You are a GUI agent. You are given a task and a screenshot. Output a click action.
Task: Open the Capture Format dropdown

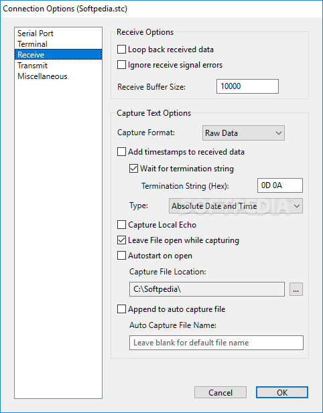pyautogui.click(x=243, y=133)
